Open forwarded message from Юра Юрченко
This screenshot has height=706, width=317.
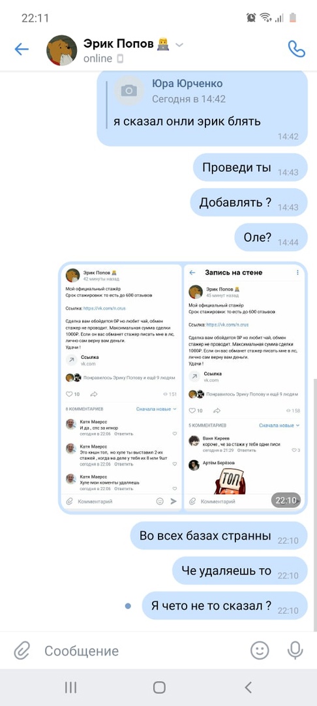coord(202,108)
